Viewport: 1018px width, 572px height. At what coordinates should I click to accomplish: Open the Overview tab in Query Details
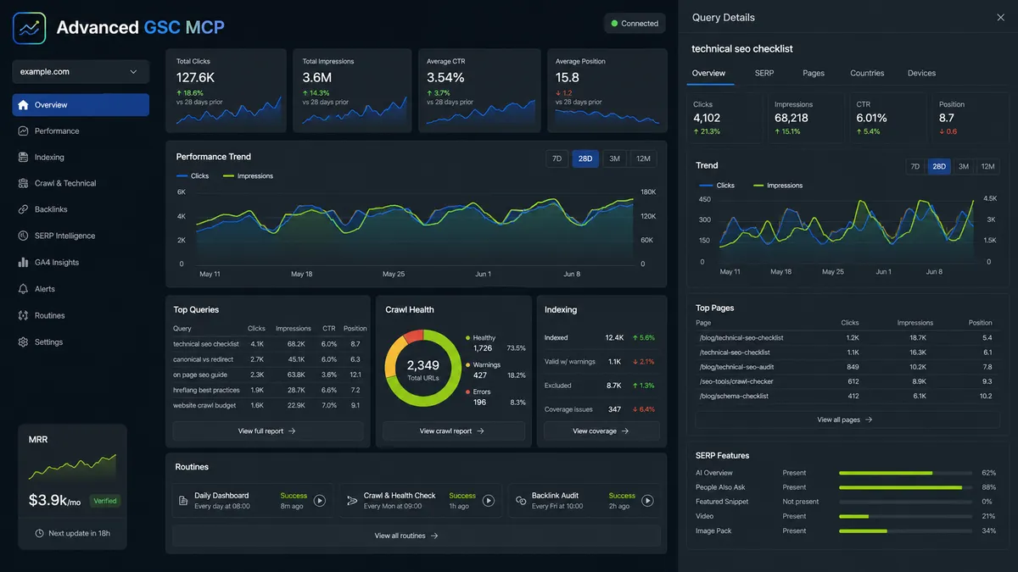[708, 74]
